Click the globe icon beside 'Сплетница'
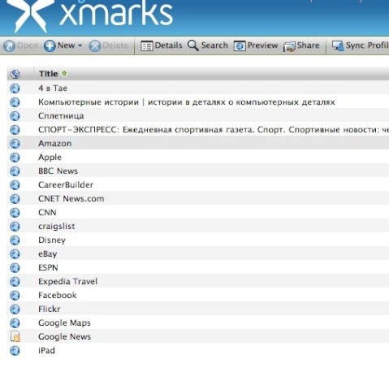Viewport: 389px width, 381px height. pos(15,116)
